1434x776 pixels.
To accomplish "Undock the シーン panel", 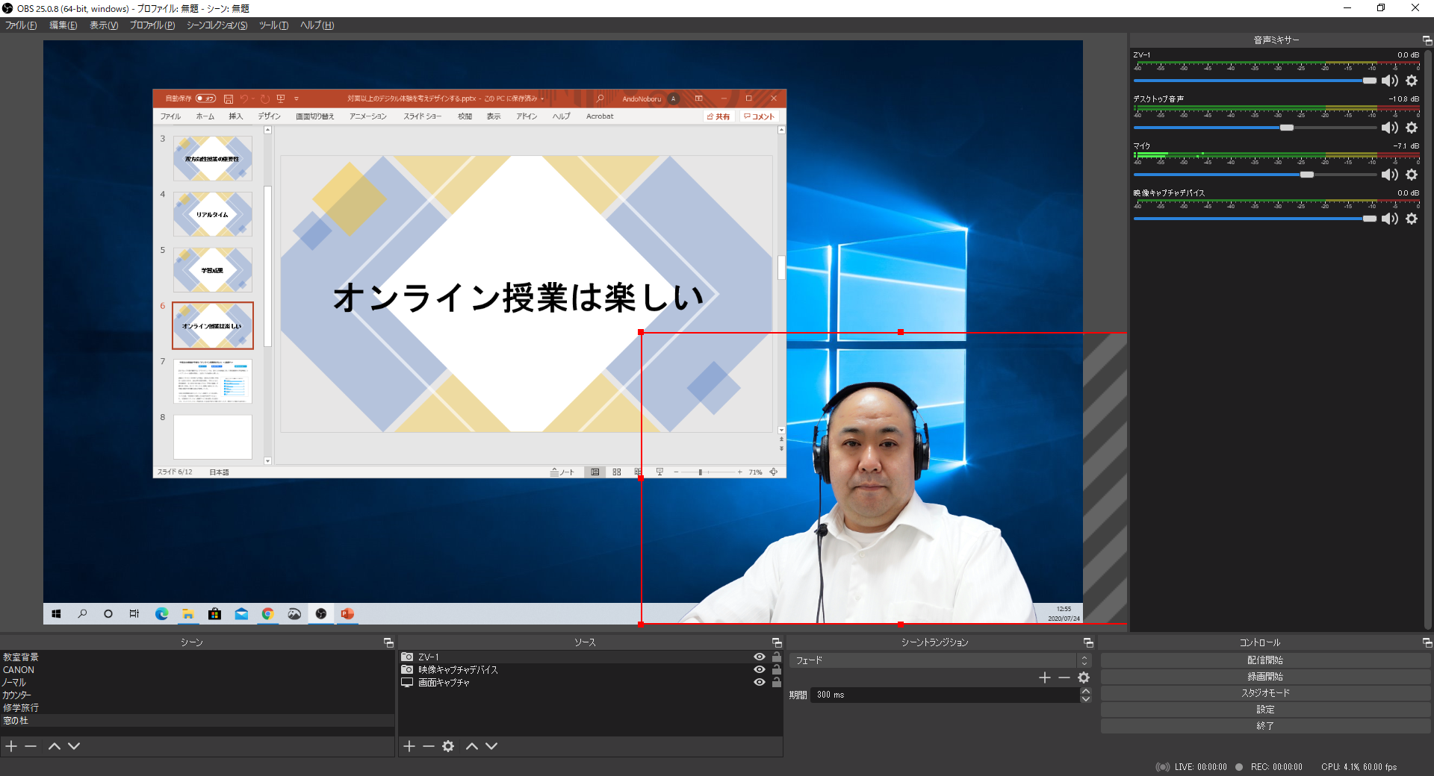I will pyautogui.click(x=388, y=642).
